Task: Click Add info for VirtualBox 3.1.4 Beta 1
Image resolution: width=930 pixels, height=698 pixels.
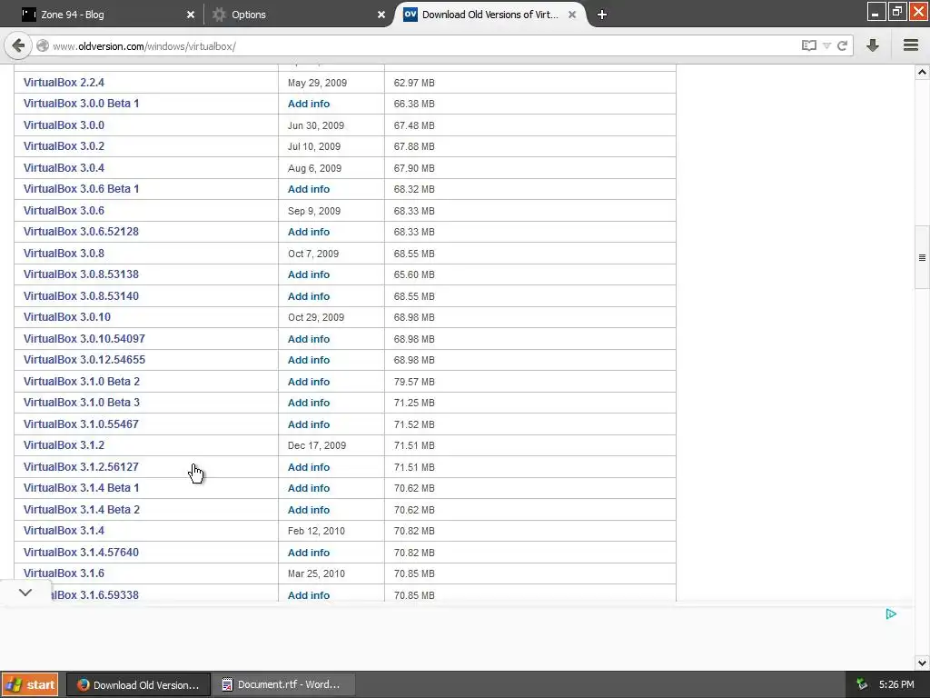Action: coord(309,488)
